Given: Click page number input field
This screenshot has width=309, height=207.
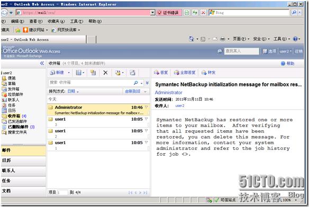Looking at the screenshot, I should coord(62,192).
